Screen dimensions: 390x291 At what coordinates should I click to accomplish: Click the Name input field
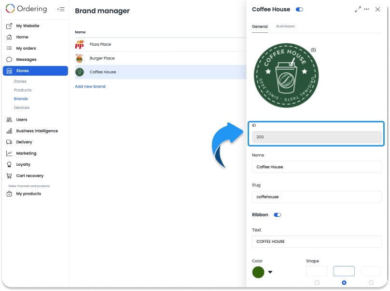317,167
